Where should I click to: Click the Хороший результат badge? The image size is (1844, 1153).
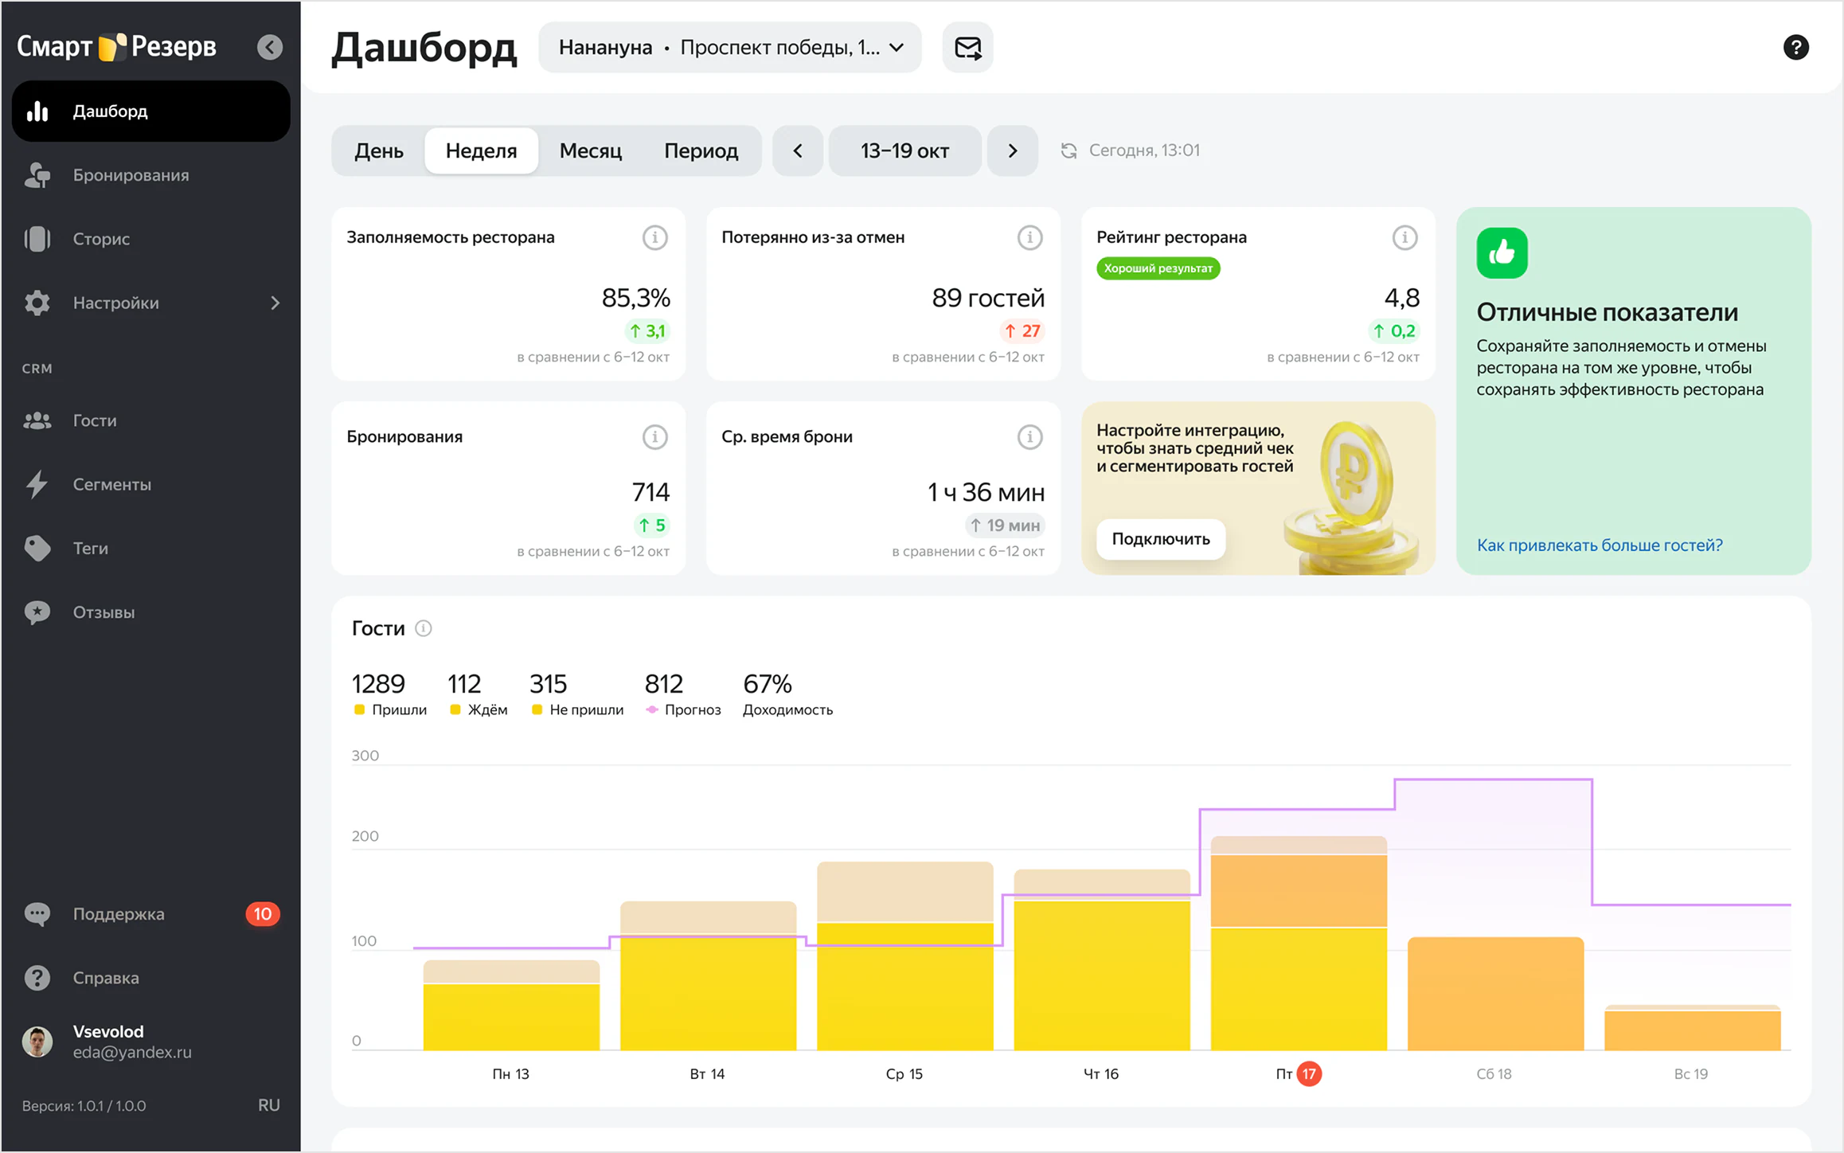click(1158, 268)
